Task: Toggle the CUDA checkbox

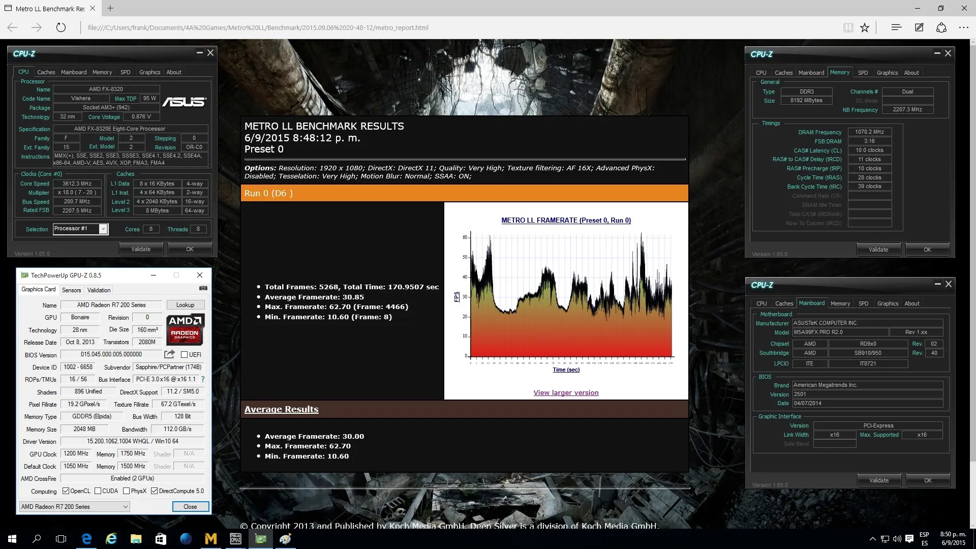Action: [x=98, y=491]
